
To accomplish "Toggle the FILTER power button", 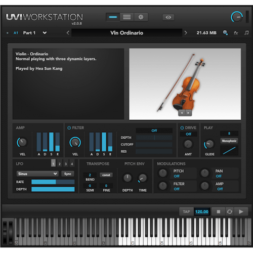I will click(69, 128).
